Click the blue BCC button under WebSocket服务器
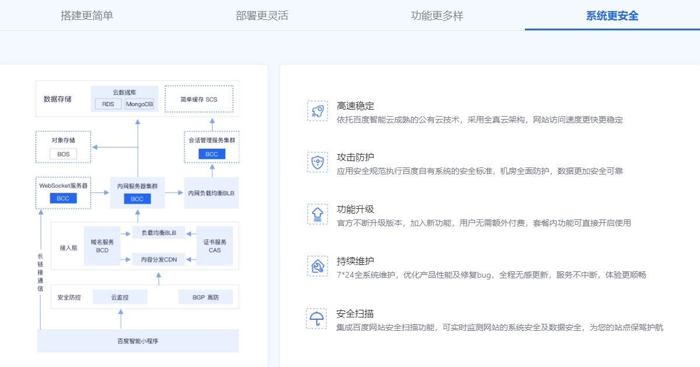 click(63, 199)
